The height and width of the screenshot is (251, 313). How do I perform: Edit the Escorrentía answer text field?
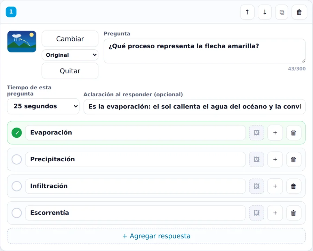135,213
